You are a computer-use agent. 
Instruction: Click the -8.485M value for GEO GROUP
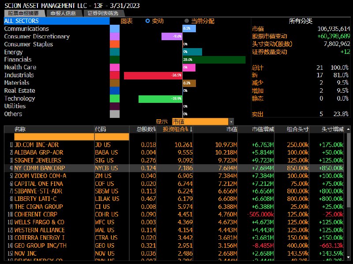tap(263, 245)
